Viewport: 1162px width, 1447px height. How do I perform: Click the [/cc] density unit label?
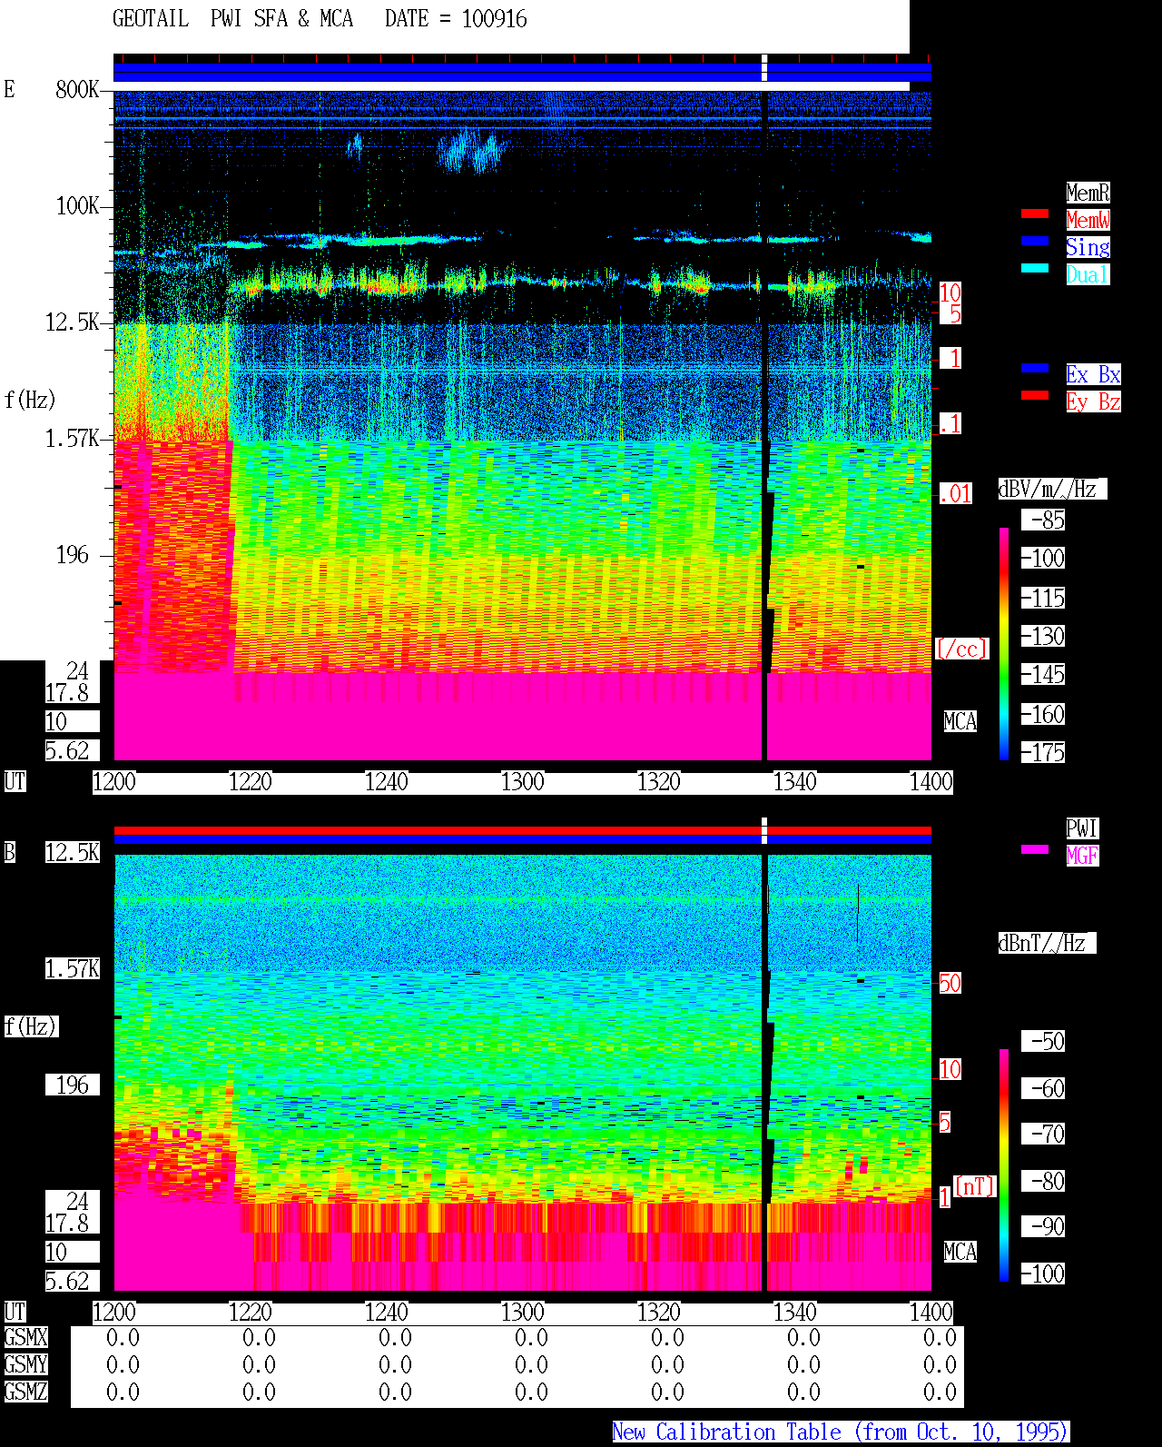pyautogui.click(x=961, y=649)
